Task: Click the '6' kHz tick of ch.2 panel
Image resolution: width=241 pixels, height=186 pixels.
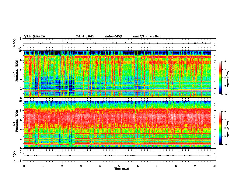Action: (x=21, y=120)
